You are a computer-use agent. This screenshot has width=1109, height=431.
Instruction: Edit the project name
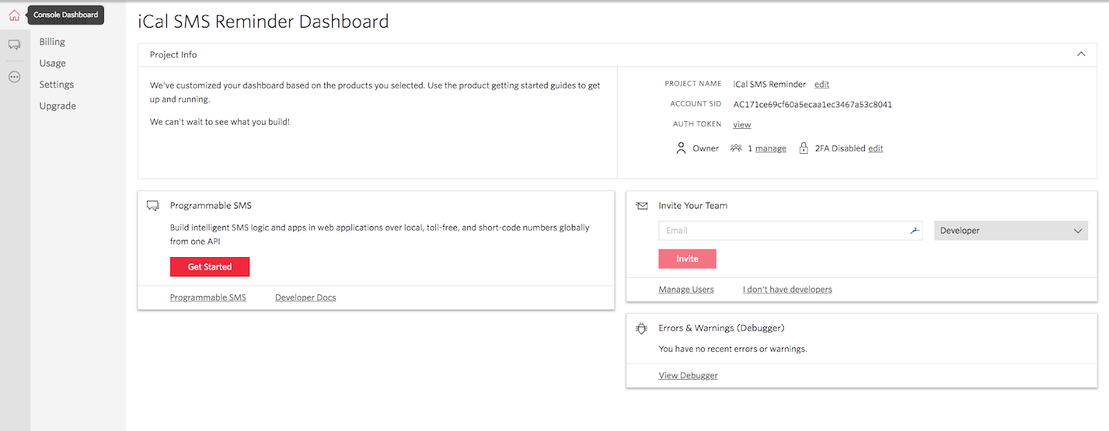point(822,85)
